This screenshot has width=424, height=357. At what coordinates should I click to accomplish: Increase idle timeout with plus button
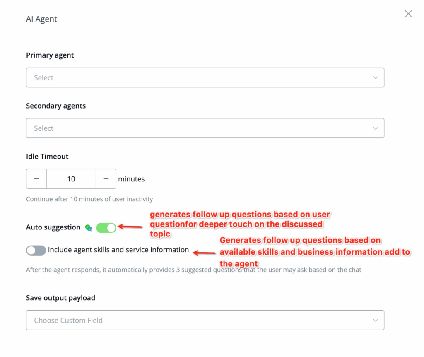tap(106, 179)
